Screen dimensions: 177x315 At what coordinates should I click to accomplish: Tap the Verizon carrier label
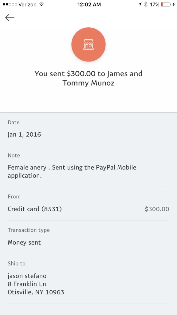point(28,4)
